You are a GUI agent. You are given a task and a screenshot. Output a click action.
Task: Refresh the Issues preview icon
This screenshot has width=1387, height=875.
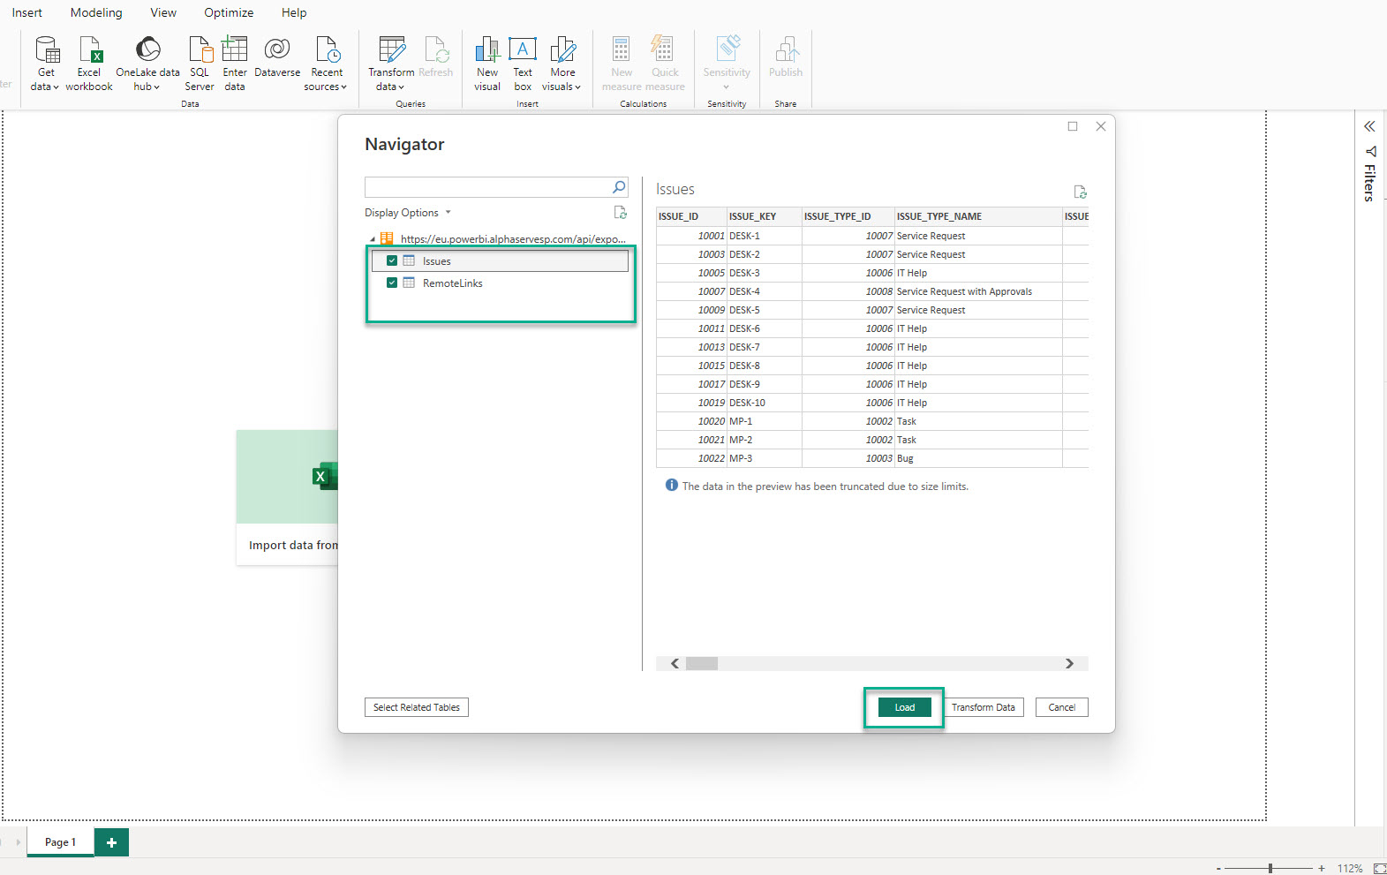coord(1080,192)
